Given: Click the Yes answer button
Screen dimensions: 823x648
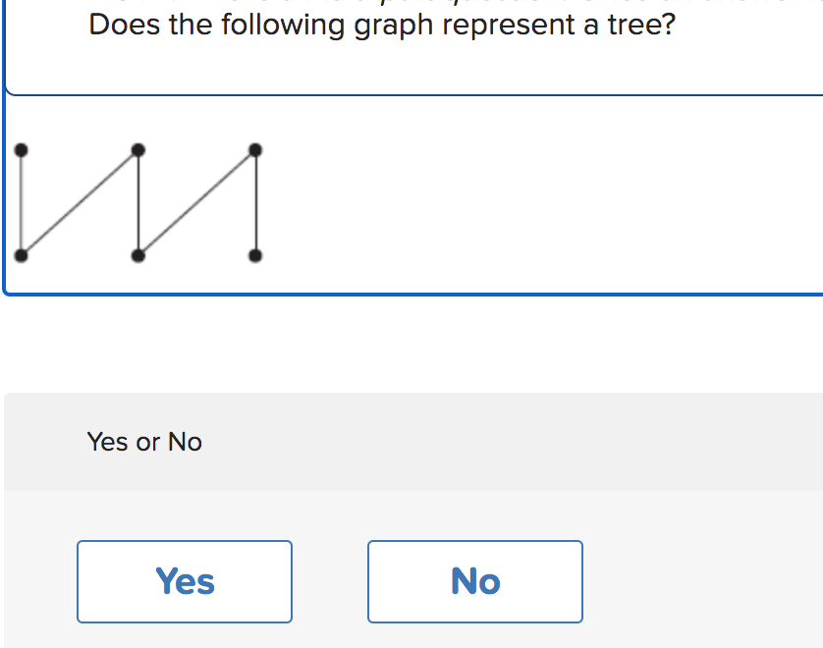Looking at the screenshot, I should point(185,581).
